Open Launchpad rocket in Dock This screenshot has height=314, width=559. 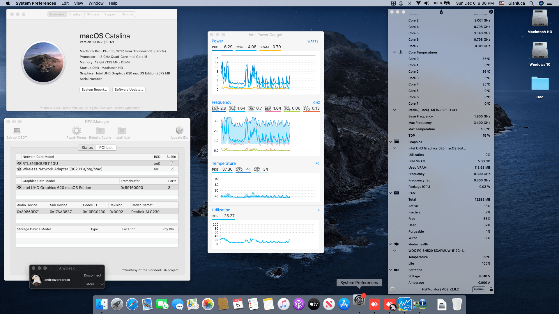(x=117, y=304)
